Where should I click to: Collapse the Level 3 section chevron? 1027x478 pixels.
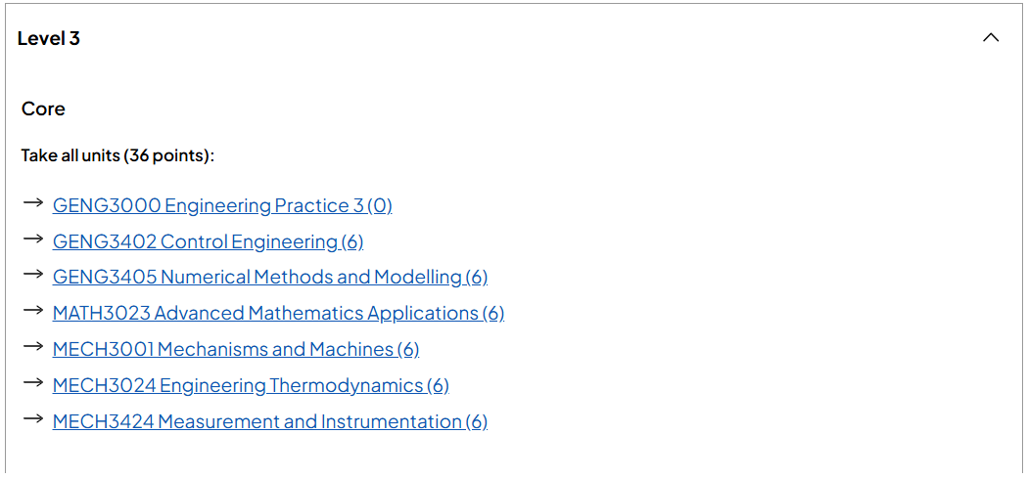click(x=991, y=38)
